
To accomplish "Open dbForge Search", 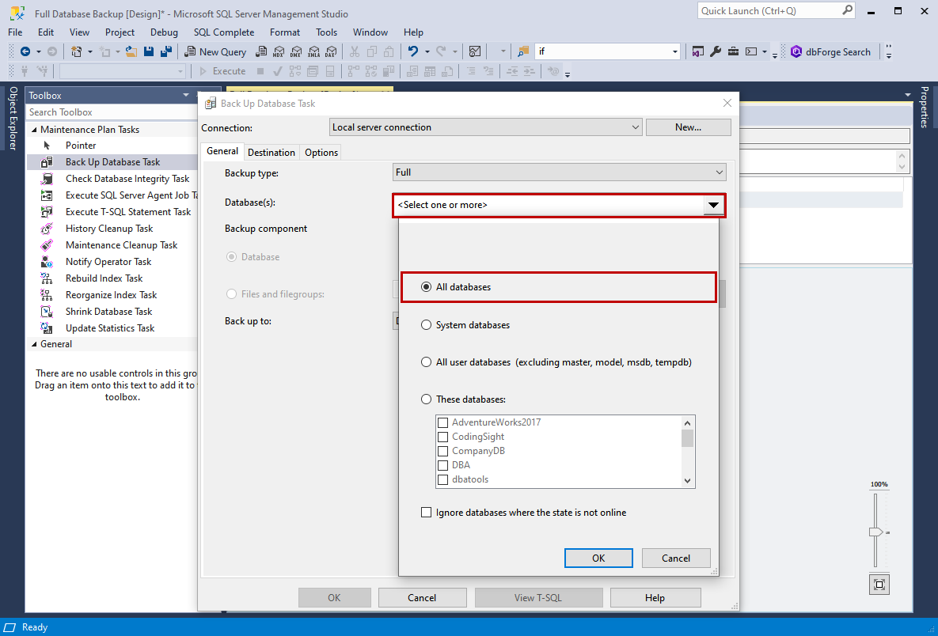I will click(x=830, y=52).
